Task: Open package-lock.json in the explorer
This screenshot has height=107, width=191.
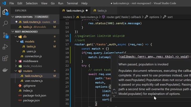Action: pyautogui.click(x=35, y=95)
